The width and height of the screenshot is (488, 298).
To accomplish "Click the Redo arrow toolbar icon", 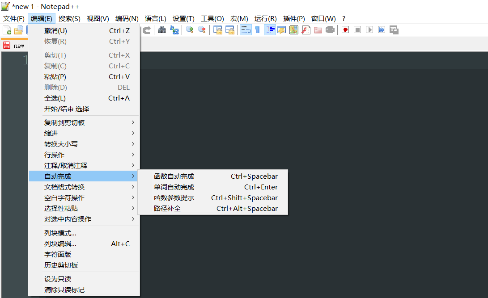I will [x=147, y=30].
